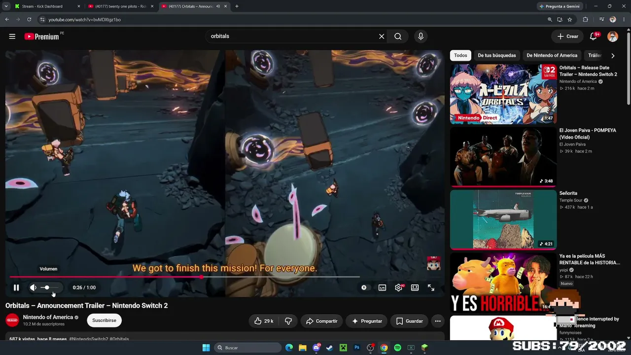Open Photoshop from the taskbar
631x355 pixels.
(357, 348)
